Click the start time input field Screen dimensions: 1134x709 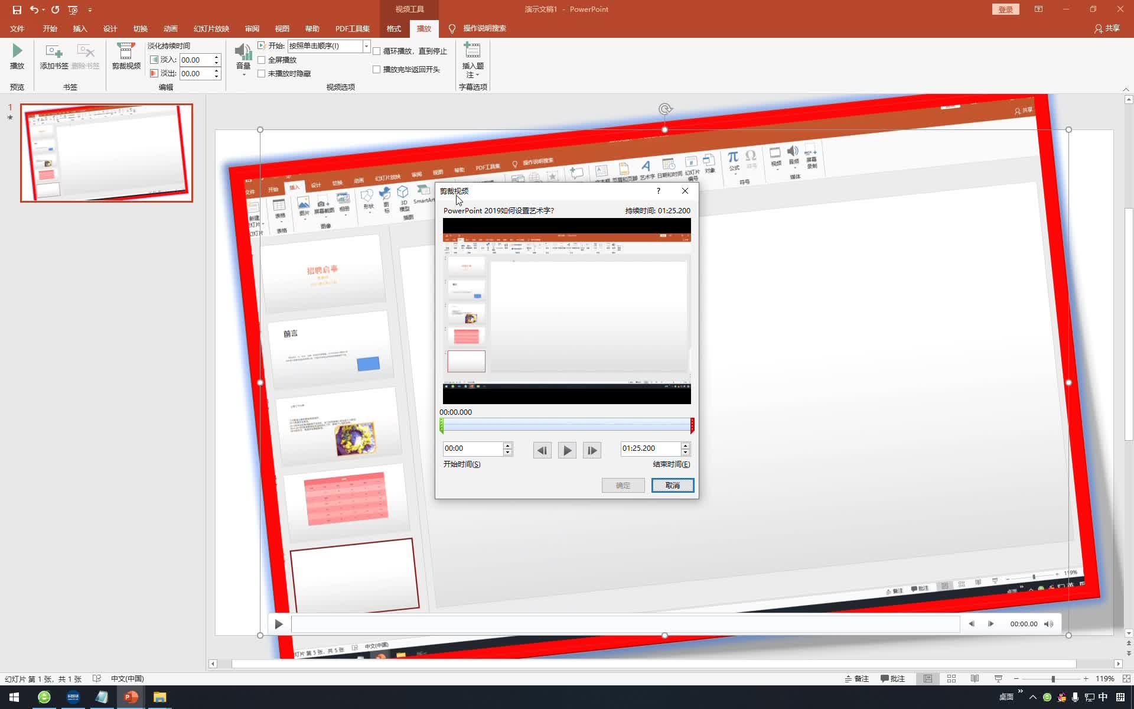click(x=473, y=448)
